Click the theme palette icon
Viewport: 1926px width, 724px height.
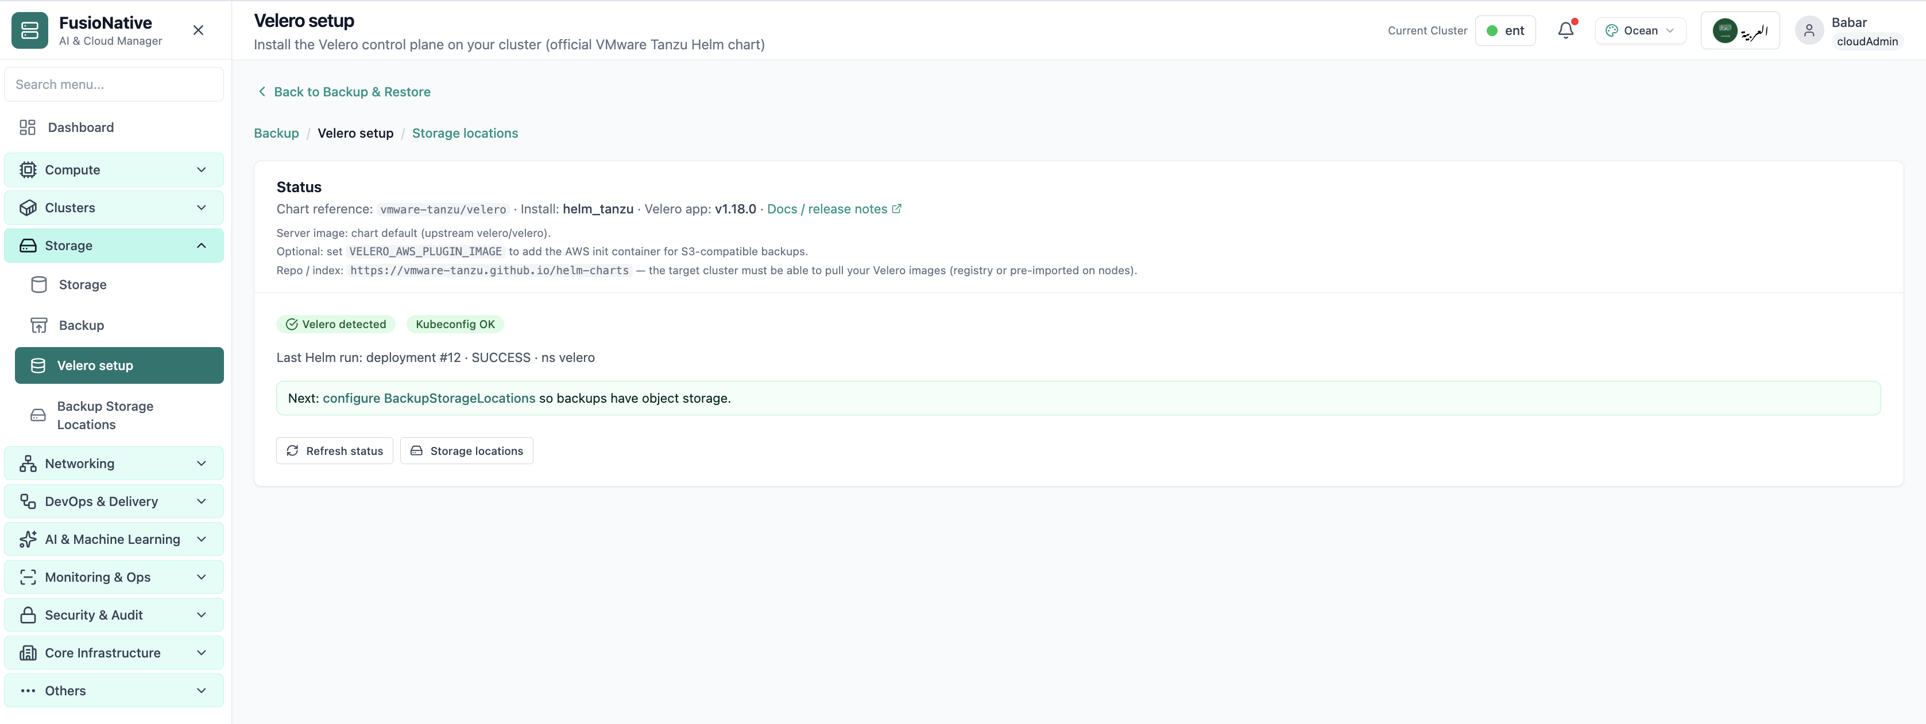pyautogui.click(x=1611, y=30)
